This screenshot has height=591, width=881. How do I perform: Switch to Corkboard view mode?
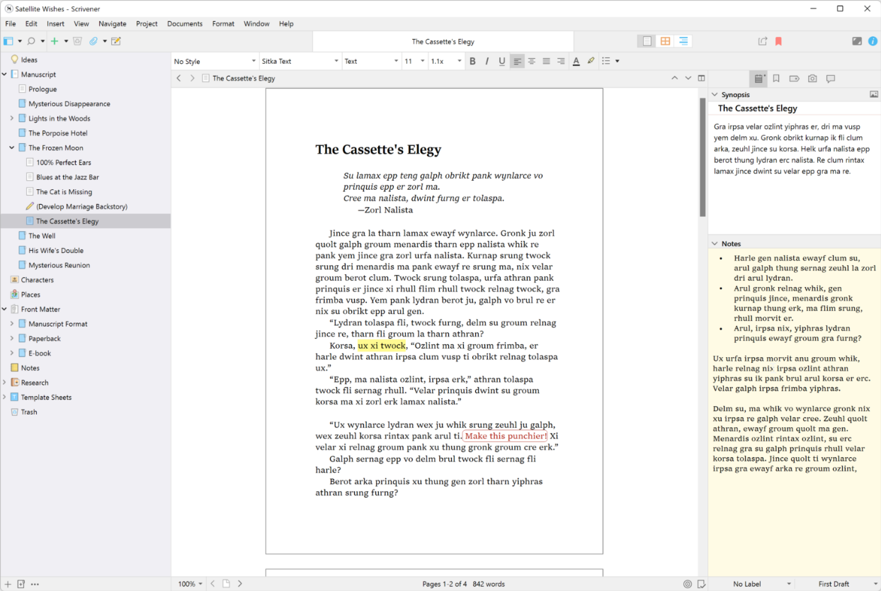(x=665, y=41)
